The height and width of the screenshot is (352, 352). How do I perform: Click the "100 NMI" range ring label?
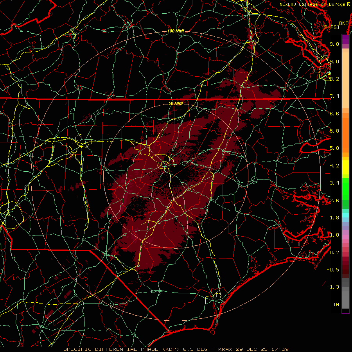click(x=176, y=31)
